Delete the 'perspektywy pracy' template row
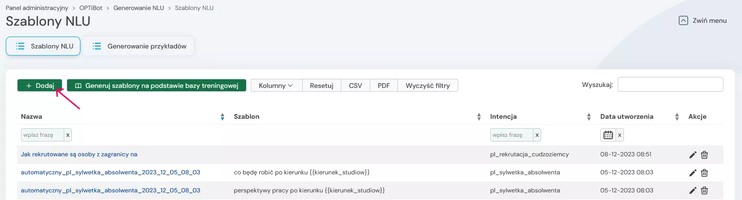 coord(705,190)
